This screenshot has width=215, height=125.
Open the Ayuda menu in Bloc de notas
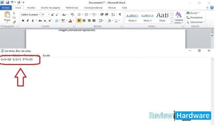(46, 55)
